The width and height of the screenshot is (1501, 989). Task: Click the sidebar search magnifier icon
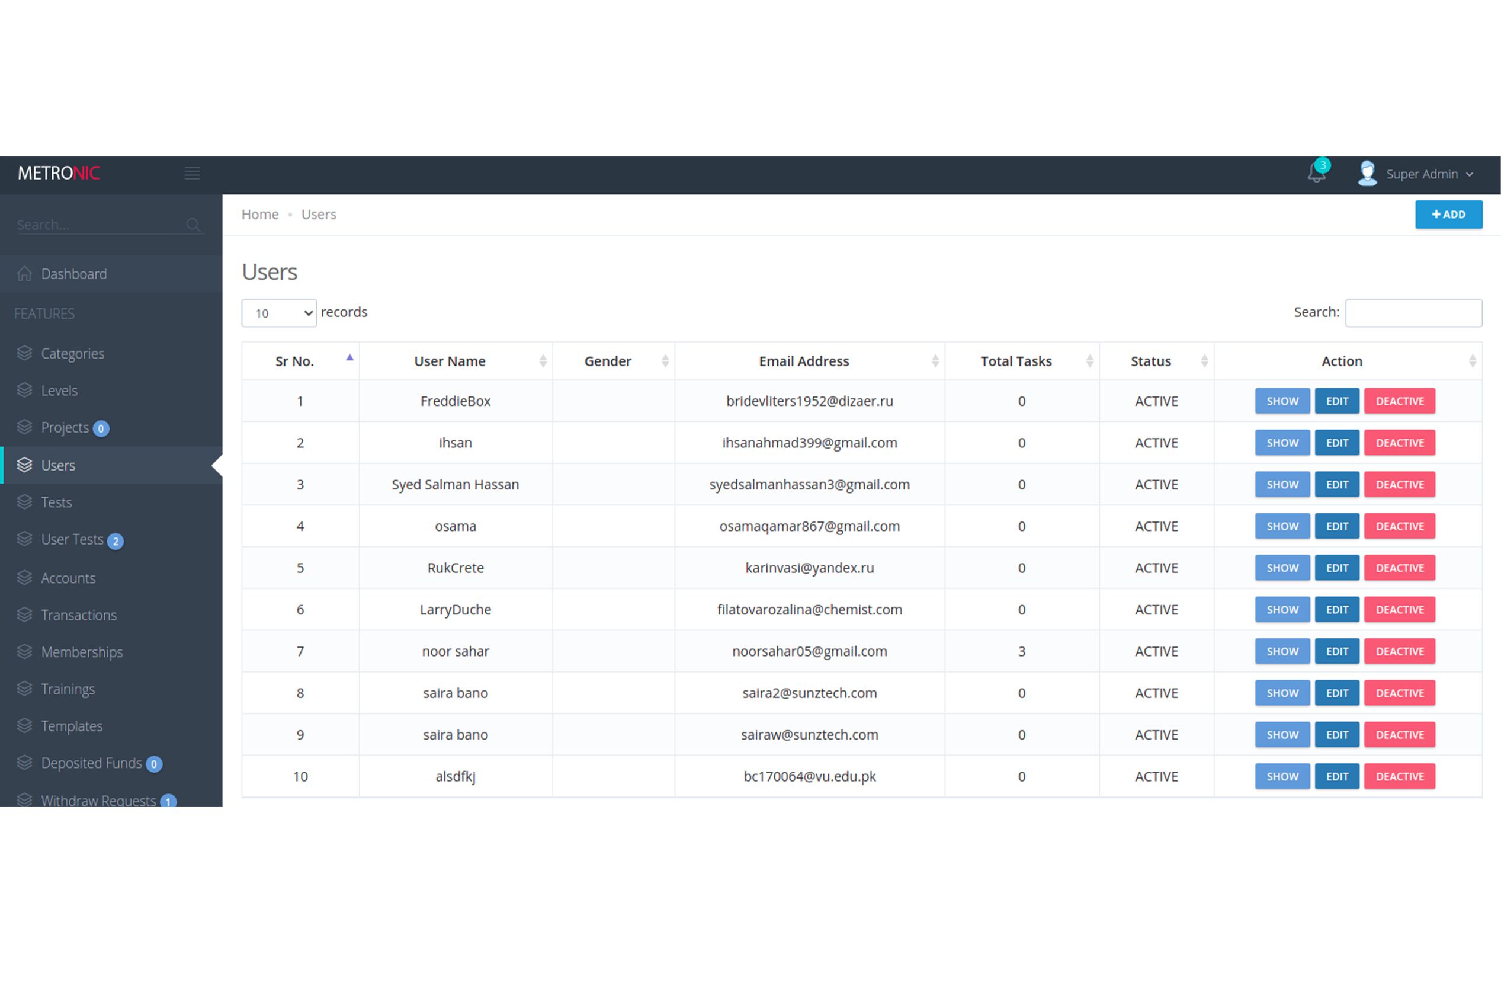[193, 225]
